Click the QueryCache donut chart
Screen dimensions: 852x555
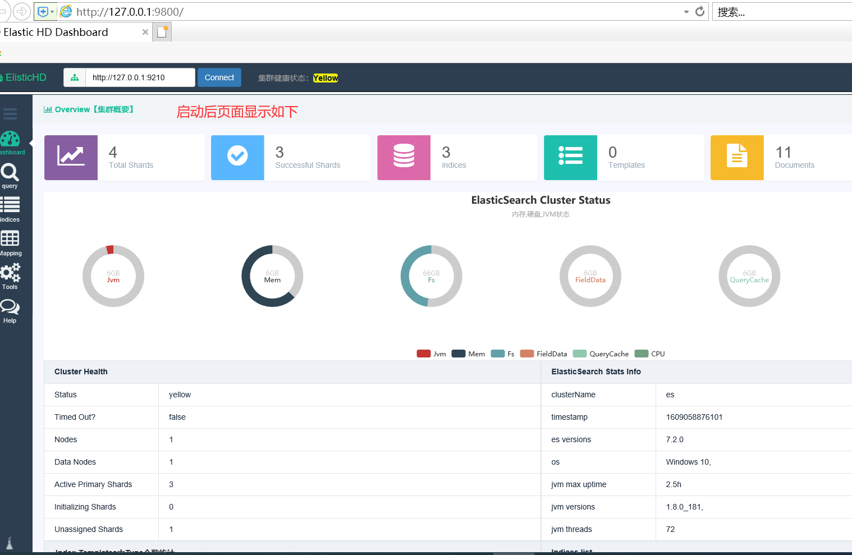(749, 276)
